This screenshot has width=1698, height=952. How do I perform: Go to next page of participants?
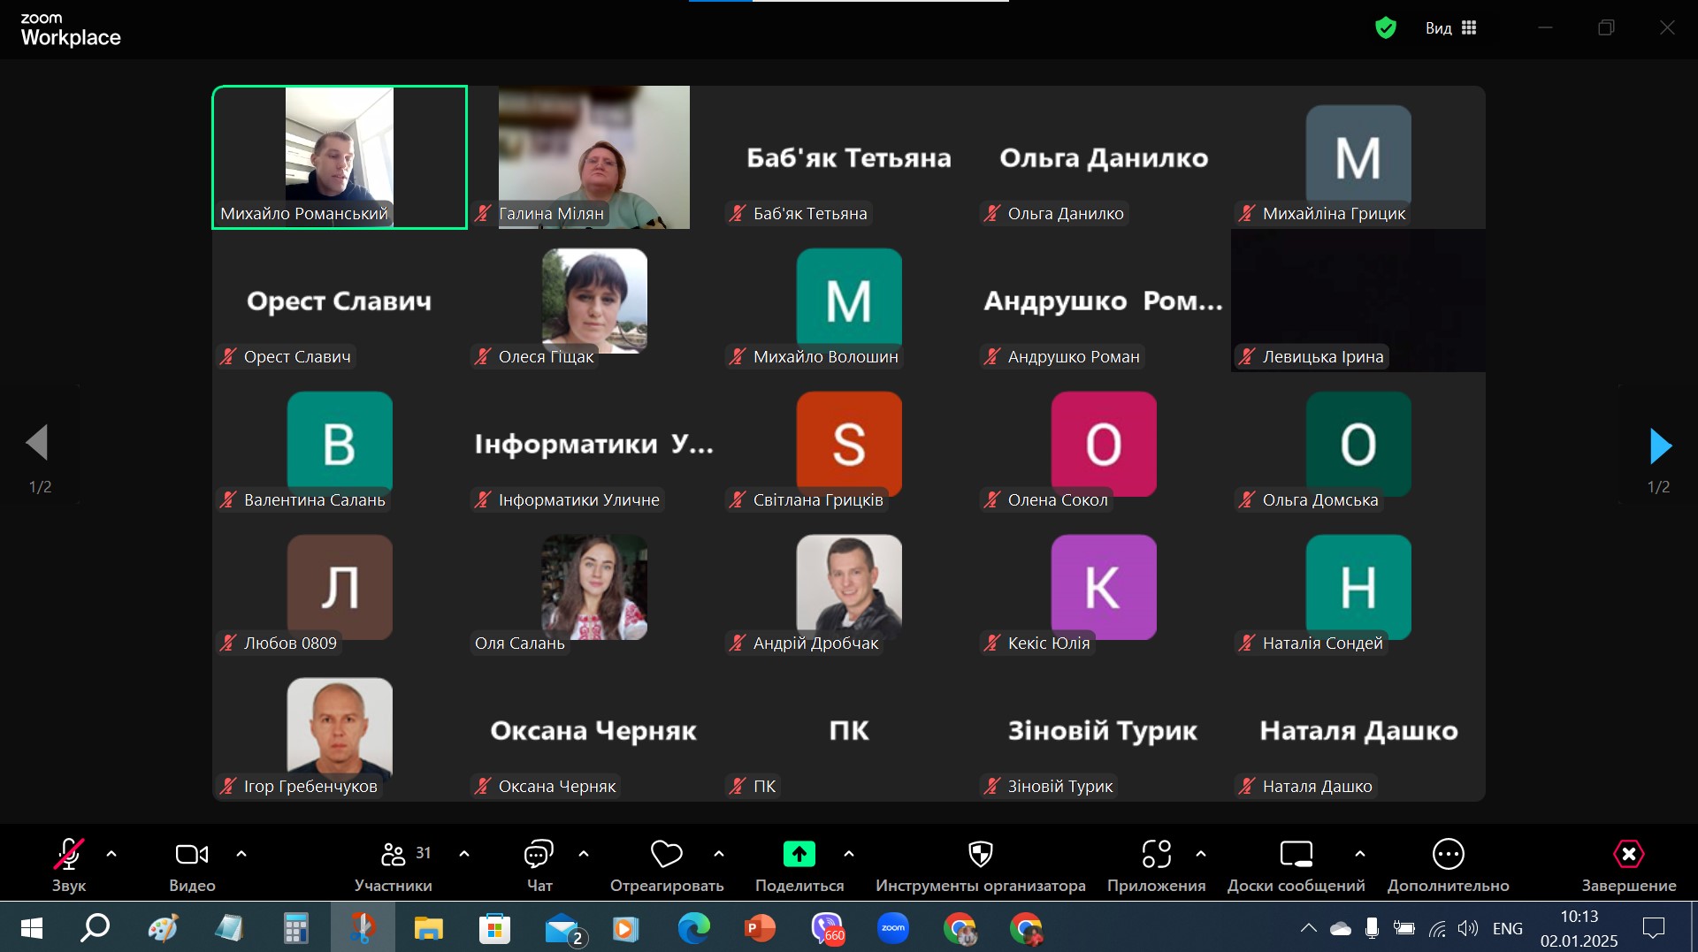coord(1660,446)
